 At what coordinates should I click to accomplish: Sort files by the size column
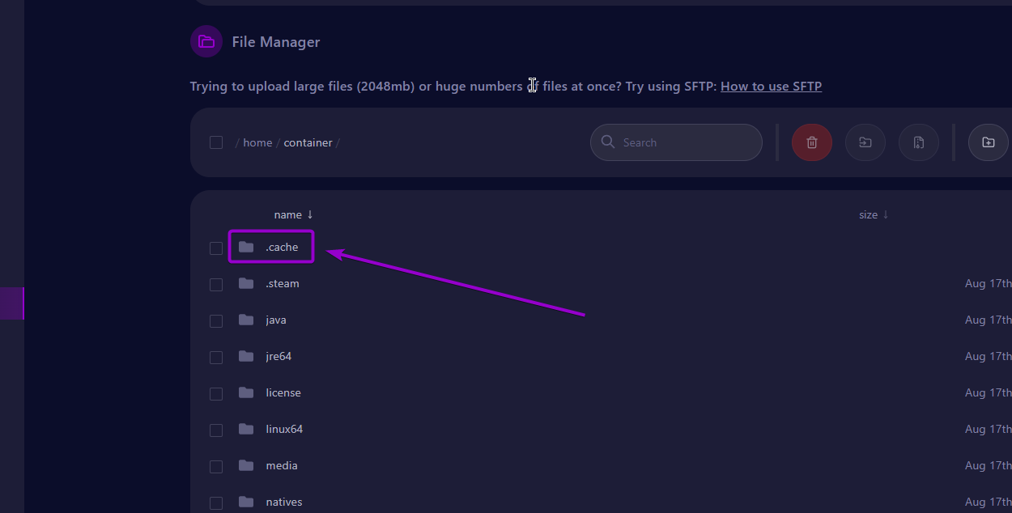(x=874, y=214)
